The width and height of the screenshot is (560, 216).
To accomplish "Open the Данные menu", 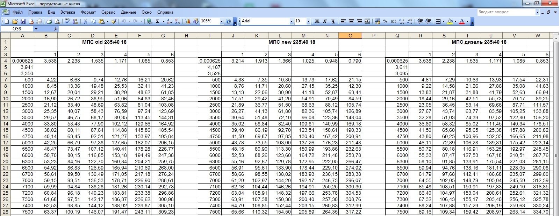I will pyautogui.click(x=128, y=12).
